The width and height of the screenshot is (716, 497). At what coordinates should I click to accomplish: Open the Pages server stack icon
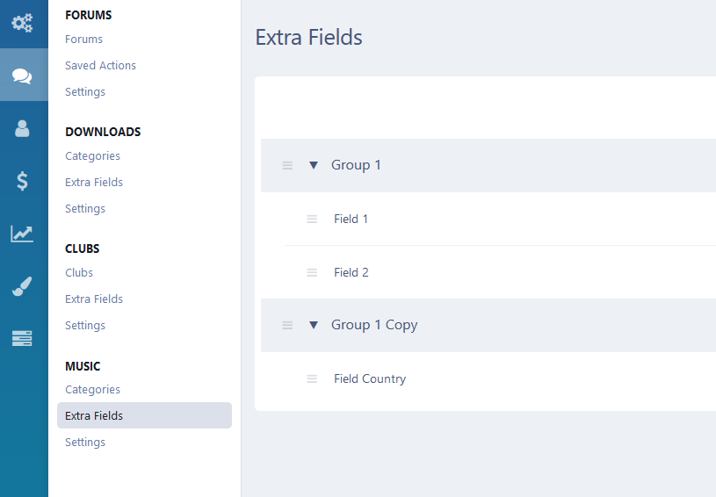[x=22, y=339]
